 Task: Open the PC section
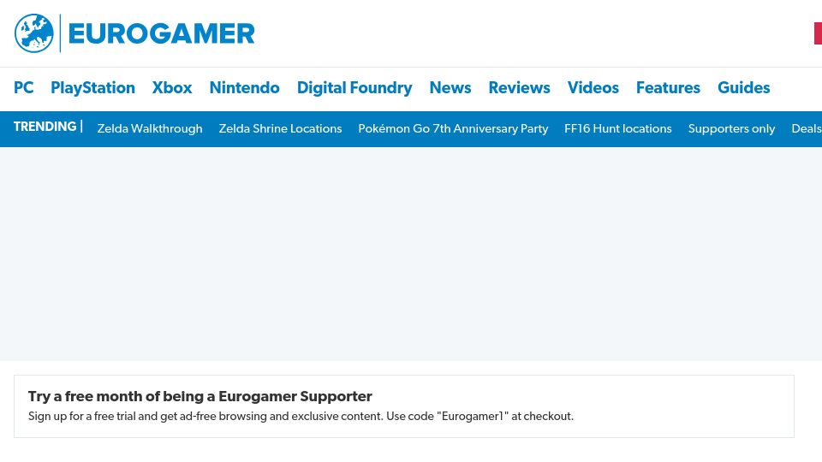point(24,87)
